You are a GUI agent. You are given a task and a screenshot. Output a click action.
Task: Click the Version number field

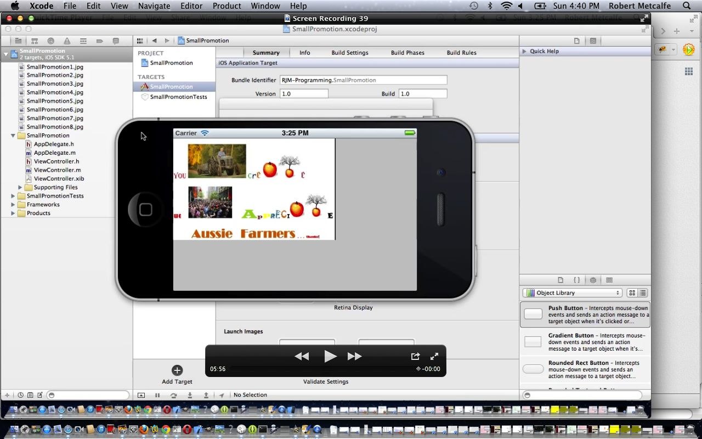click(304, 94)
